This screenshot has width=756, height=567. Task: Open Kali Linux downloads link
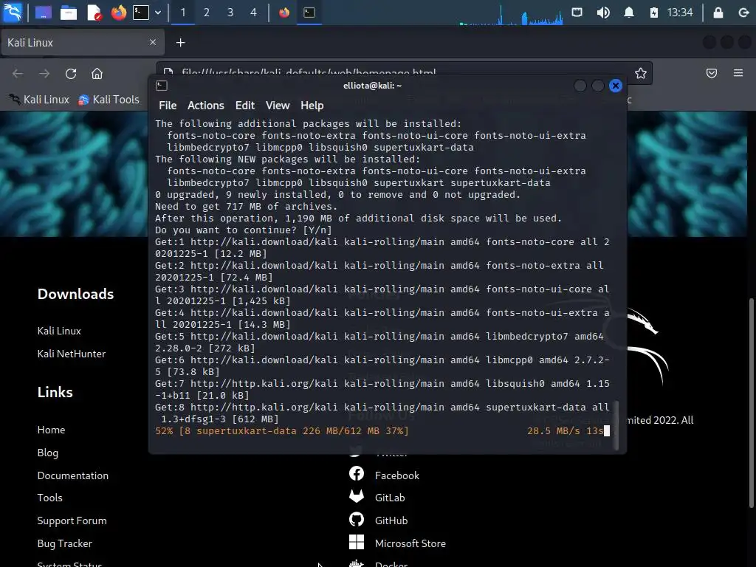click(59, 331)
